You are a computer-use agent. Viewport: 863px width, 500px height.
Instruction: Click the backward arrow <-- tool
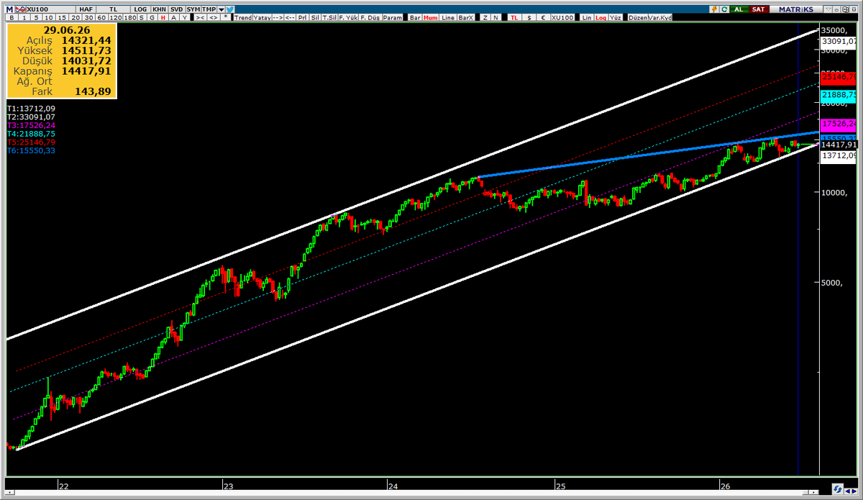(290, 17)
